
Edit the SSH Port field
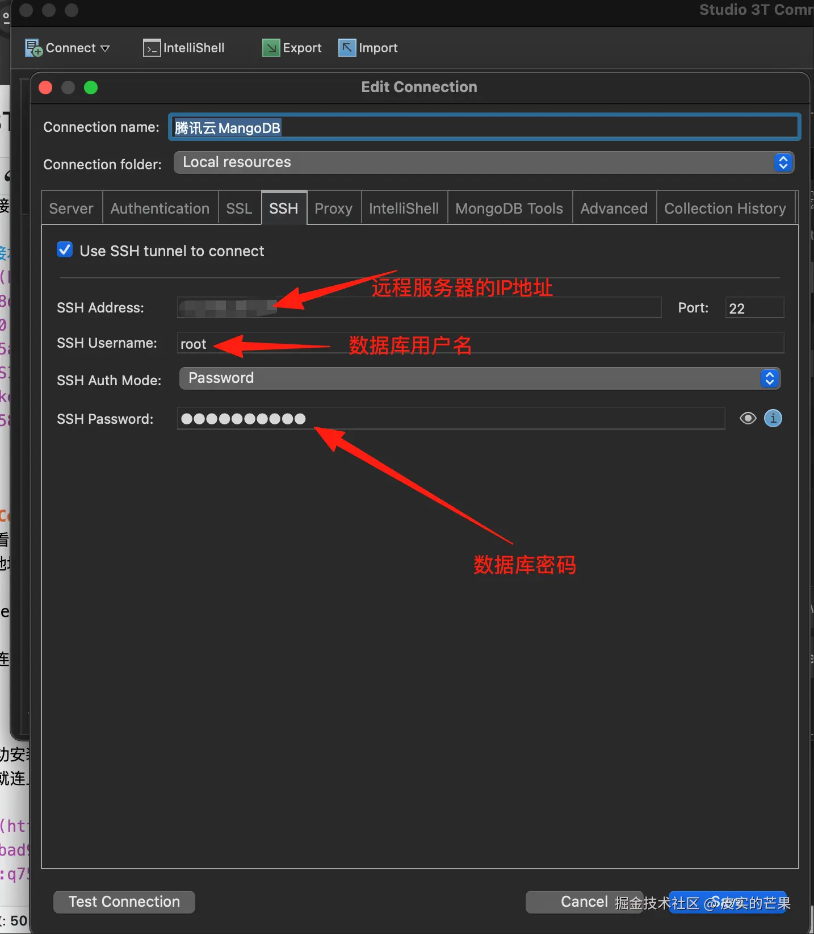tap(754, 308)
